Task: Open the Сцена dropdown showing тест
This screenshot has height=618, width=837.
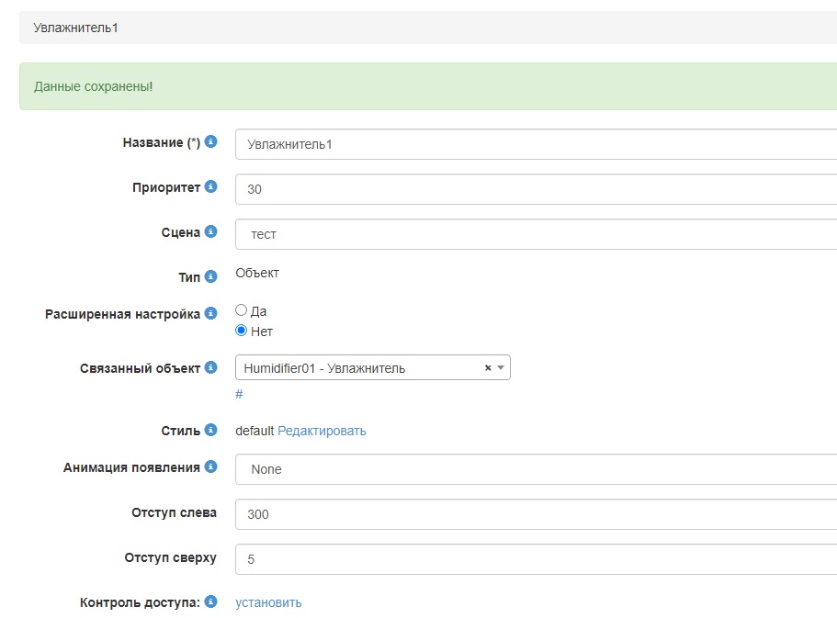Action: tap(535, 234)
